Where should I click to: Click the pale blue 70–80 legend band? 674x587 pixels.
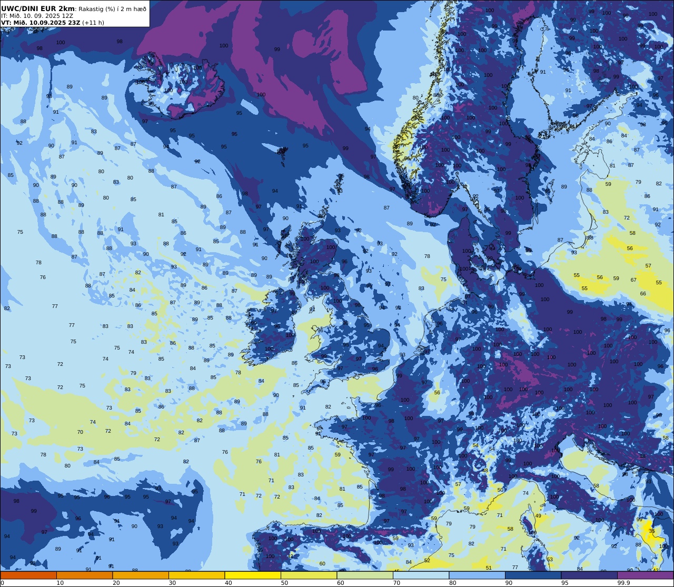[421, 575]
